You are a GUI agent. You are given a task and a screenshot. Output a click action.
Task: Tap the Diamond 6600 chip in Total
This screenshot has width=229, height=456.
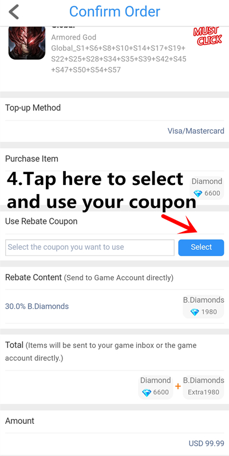[155, 387]
